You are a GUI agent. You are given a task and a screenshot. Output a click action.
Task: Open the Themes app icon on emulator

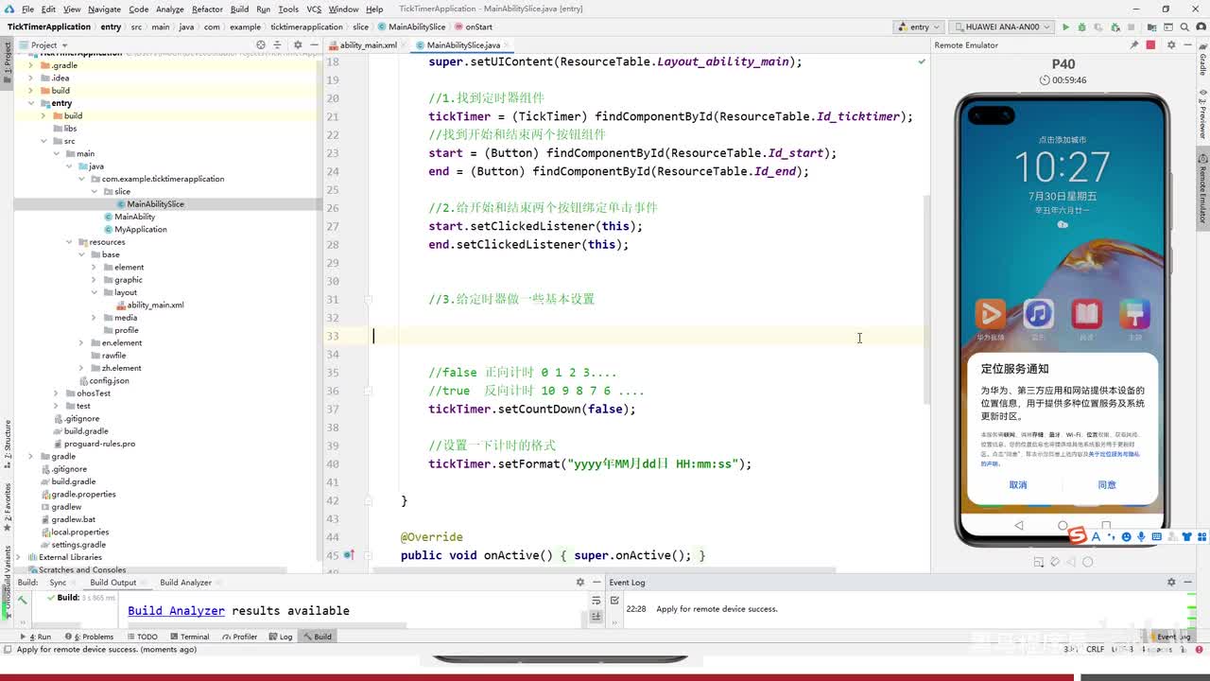pyautogui.click(x=1134, y=314)
